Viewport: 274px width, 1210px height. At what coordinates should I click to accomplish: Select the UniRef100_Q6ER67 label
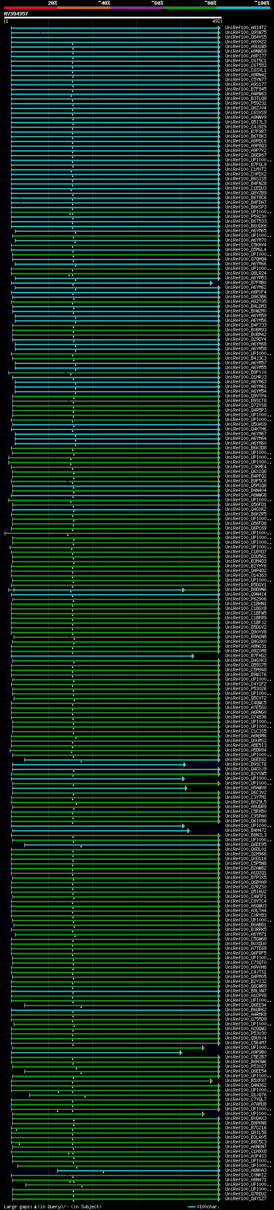coord(246,155)
